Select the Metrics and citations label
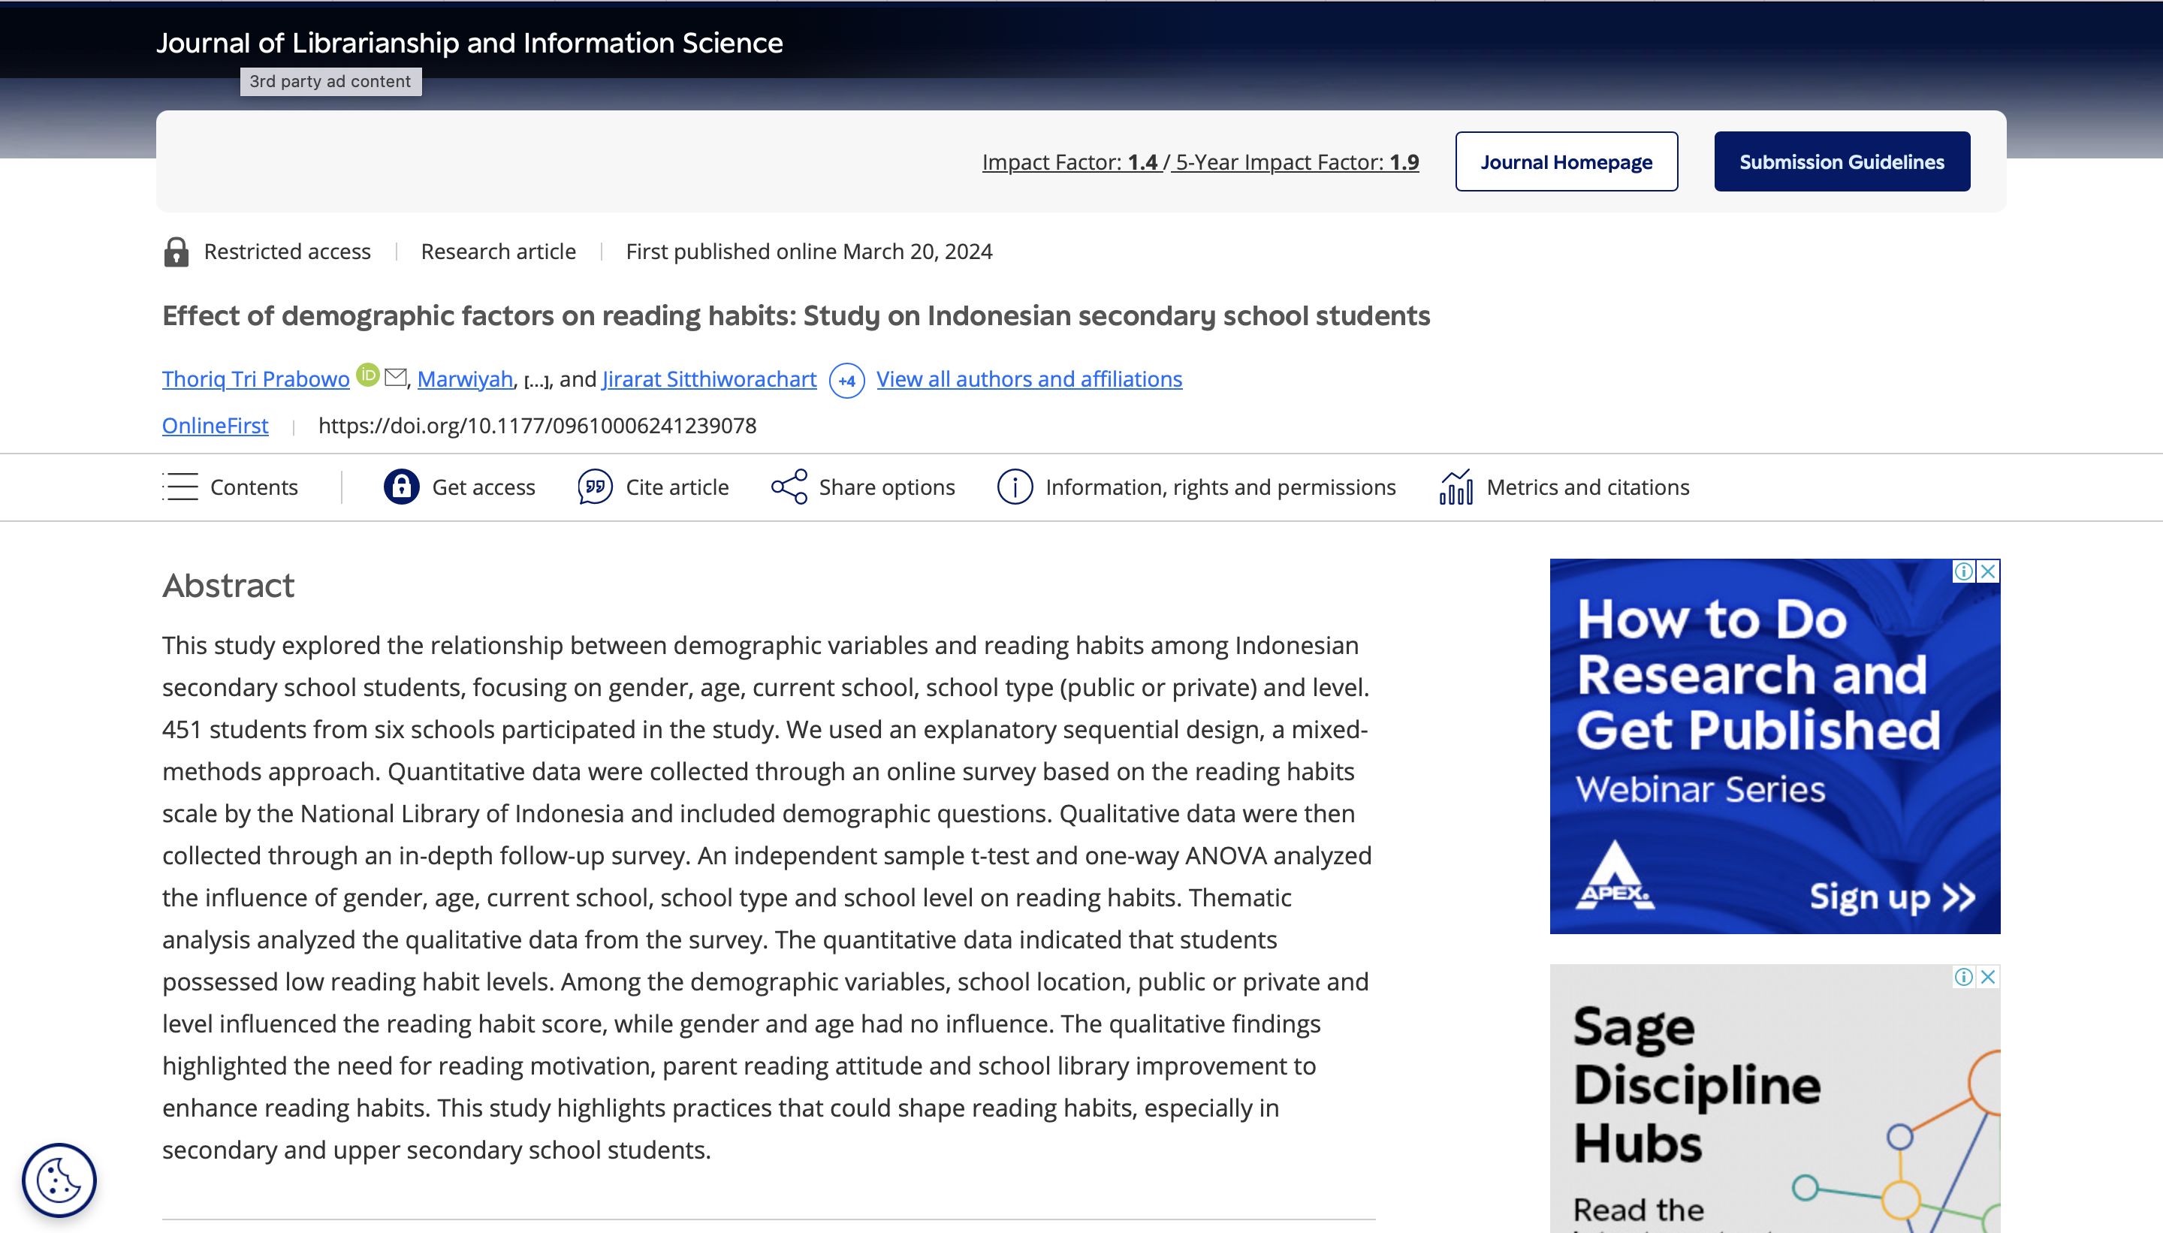The width and height of the screenshot is (2163, 1233). point(1588,488)
